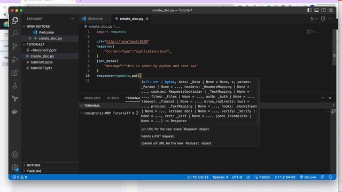Run the Python file with play button

tap(312, 19)
